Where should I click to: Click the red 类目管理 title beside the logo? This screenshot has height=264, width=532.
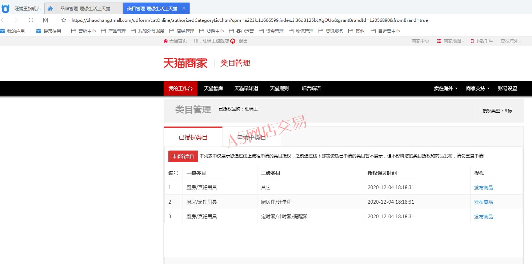pyautogui.click(x=235, y=63)
